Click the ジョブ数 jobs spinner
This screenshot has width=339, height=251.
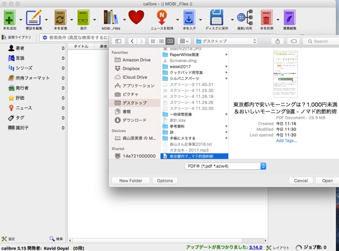[298, 248]
